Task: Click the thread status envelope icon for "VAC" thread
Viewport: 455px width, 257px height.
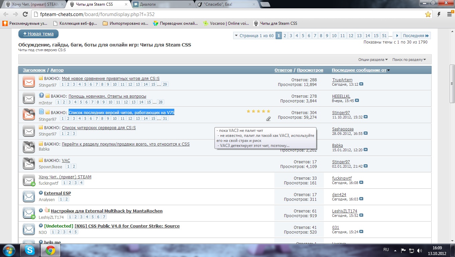Action: coord(29,164)
